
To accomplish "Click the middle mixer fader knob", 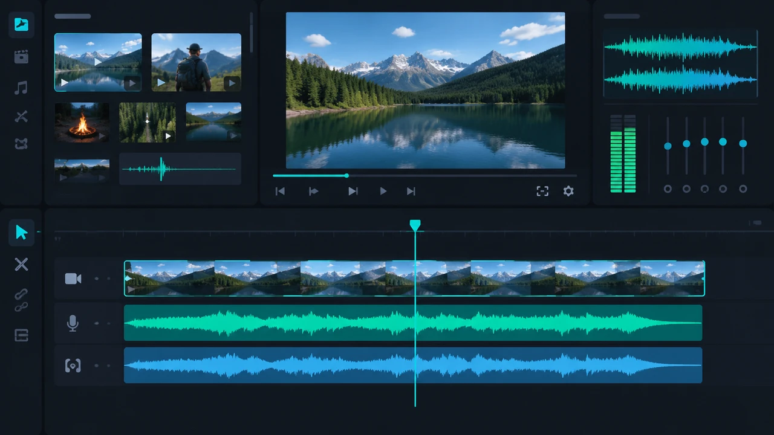I will point(704,142).
